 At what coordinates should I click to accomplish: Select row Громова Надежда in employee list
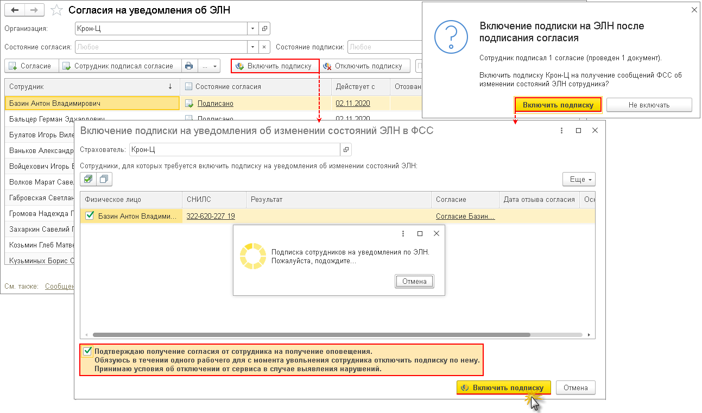coord(40,213)
